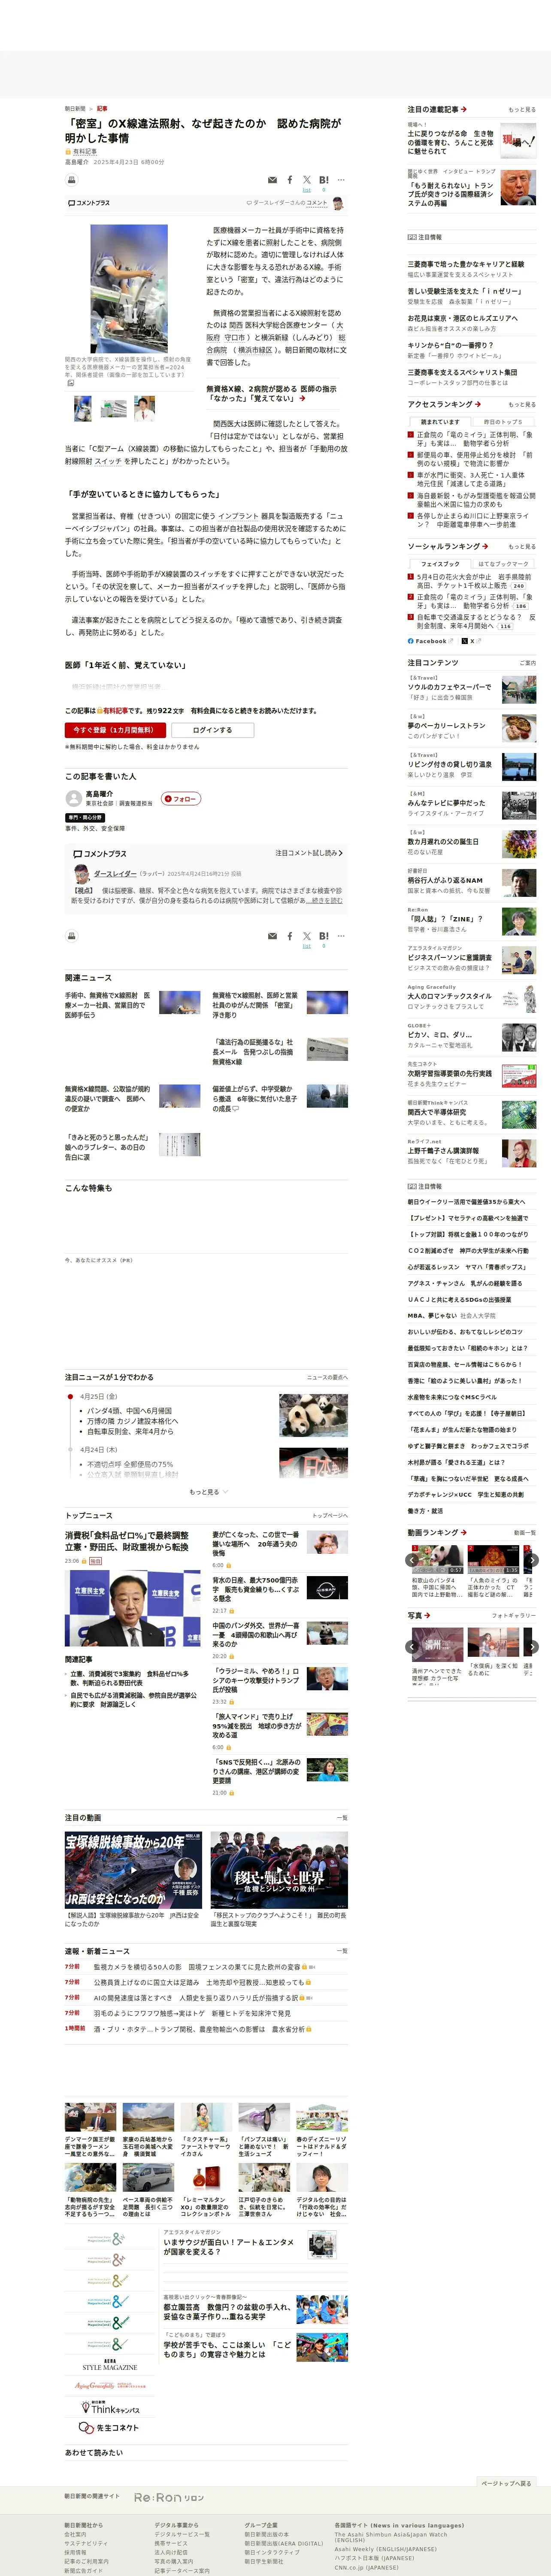
Task: Click the lower B! bookmark icon
Action: click(x=324, y=936)
